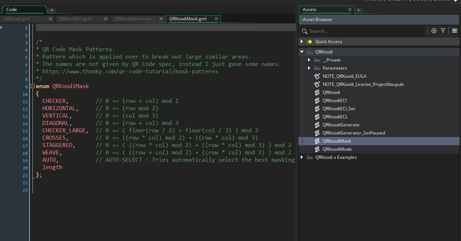Screen dimensions: 461x241
Task: Click the arrow marker beside line 1
Action: [x=1, y=28]
